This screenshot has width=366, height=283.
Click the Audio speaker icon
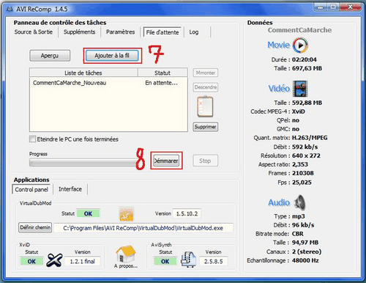[300, 202]
